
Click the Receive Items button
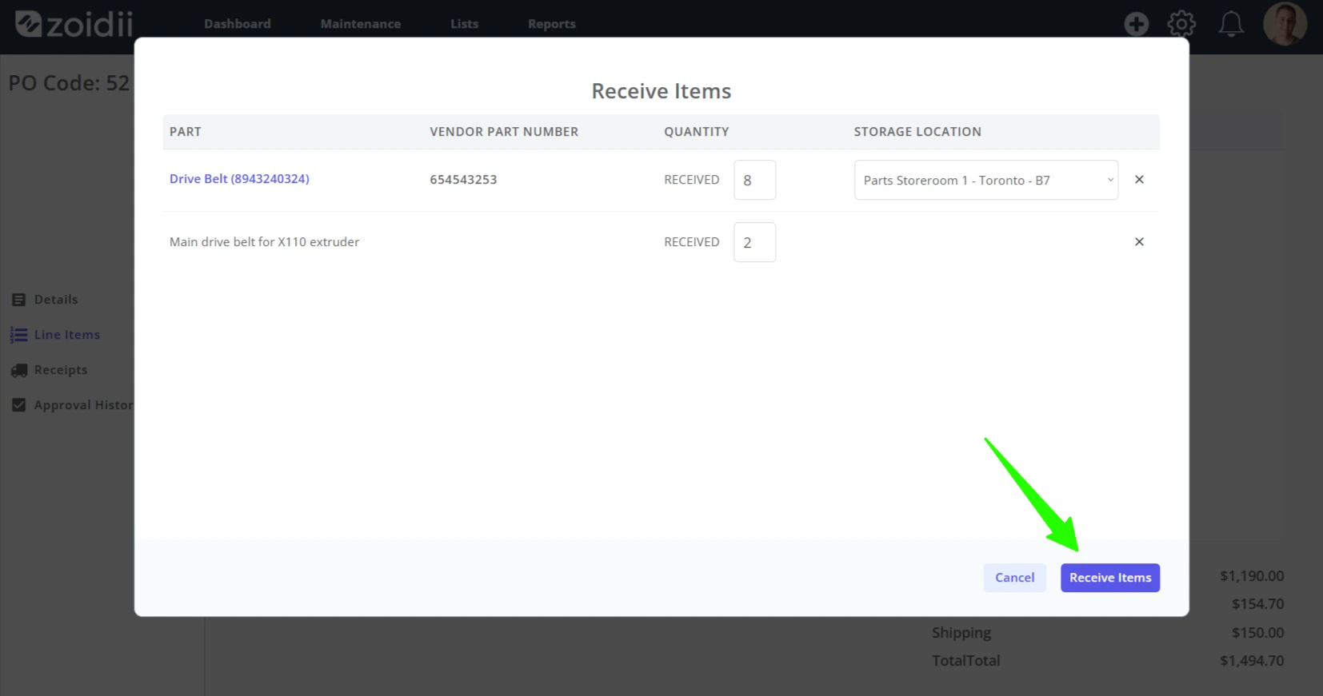click(x=1110, y=578)
